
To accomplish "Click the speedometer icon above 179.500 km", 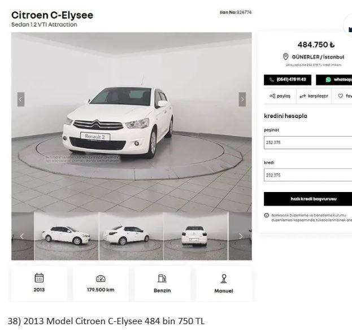I will [101, 278].
